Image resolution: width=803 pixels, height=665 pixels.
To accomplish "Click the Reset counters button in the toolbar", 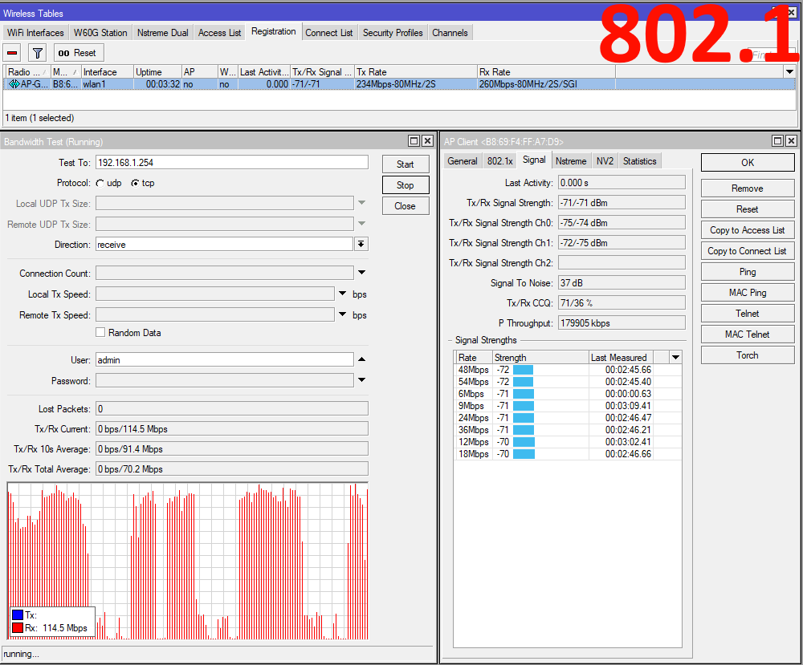I will (x=79, y=53).
